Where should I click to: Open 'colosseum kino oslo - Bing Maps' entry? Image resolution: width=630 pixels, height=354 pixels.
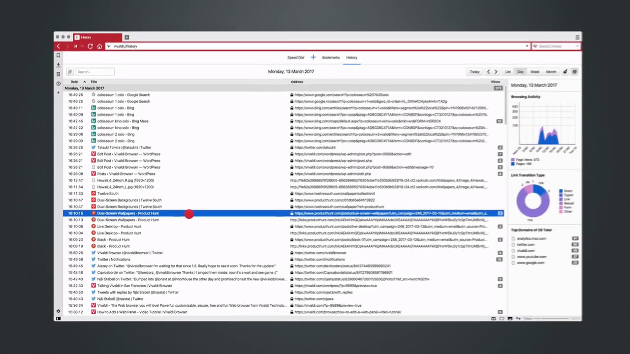pyautogui.click(x=123, y=121)
